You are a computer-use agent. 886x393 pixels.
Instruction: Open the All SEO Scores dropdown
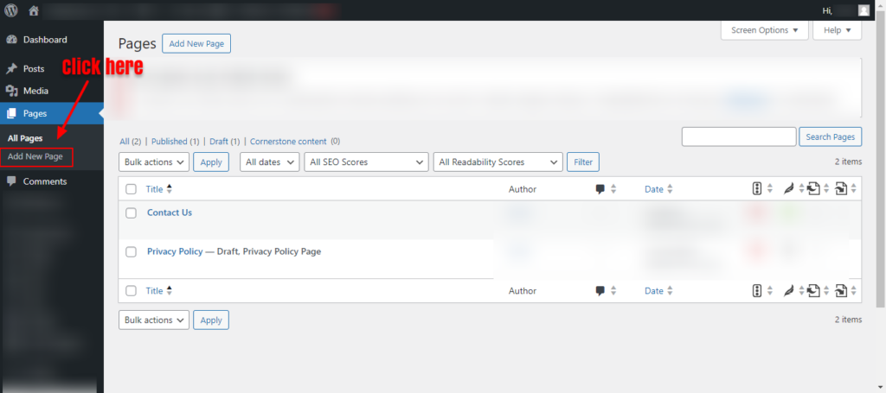click(367, 162)
